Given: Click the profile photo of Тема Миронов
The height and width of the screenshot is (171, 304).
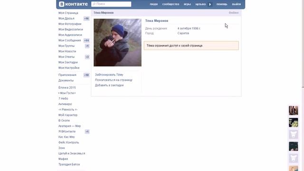Looking at the screenshot, I should [x=117, y=43].
